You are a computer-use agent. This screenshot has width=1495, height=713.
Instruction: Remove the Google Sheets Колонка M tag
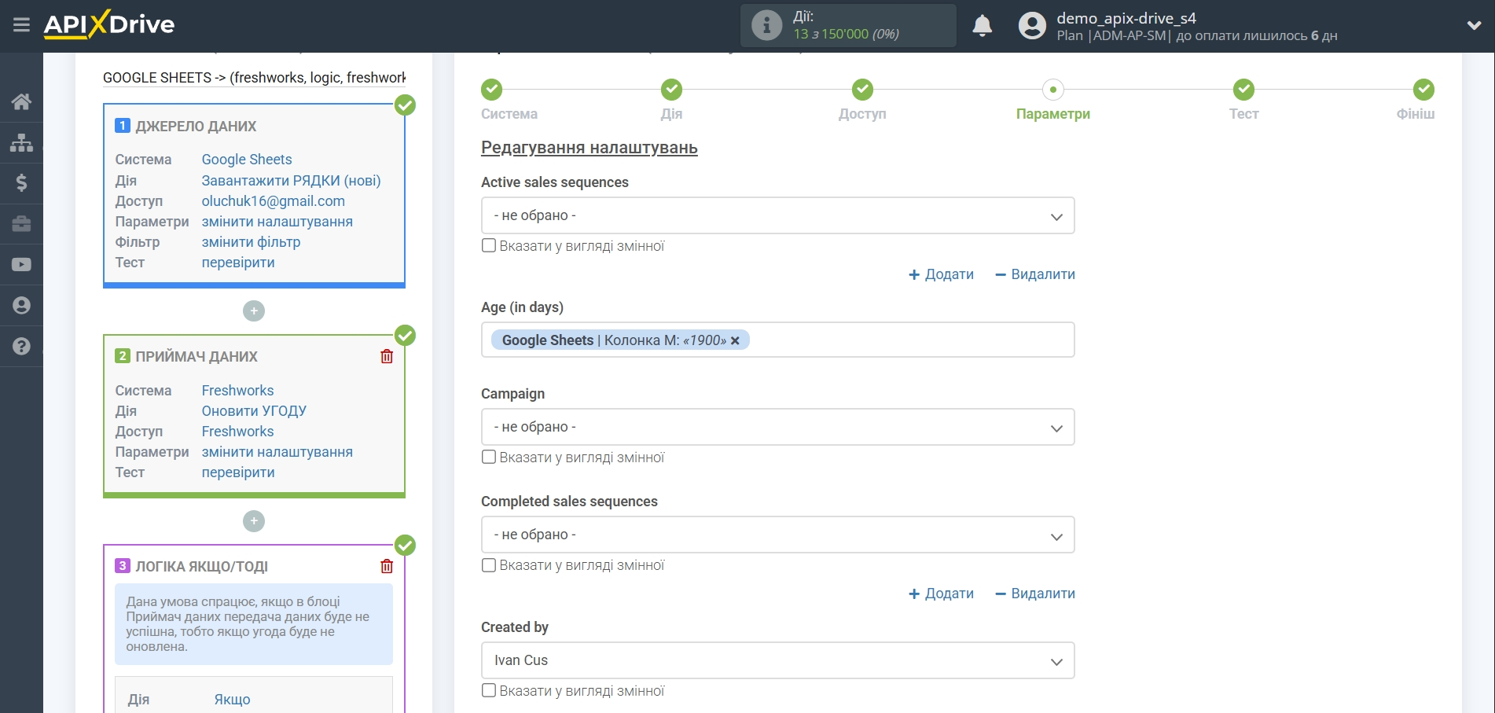[735, 340]
